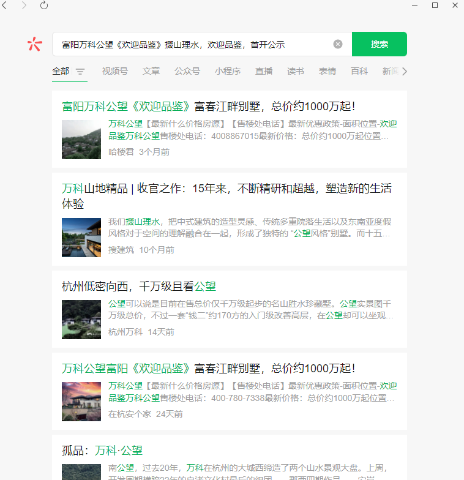Click the 10个月前 timestamp
Image resolution: width=464 pixels, height=480 pixels.
[157, 250]
